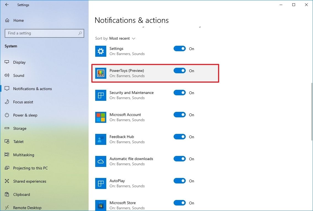
Task: Click the Clipboard icon in sidebar
Action: coord(7,194)
